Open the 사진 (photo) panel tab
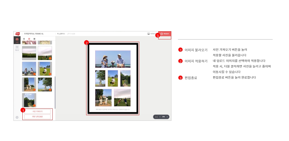The width and height of the screenshot is (289, 141). (17, 40)
